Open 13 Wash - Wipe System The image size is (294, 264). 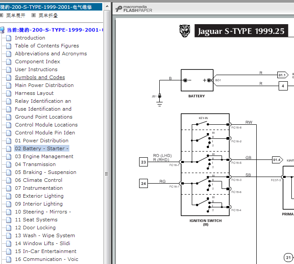click(x=45, y=235)
